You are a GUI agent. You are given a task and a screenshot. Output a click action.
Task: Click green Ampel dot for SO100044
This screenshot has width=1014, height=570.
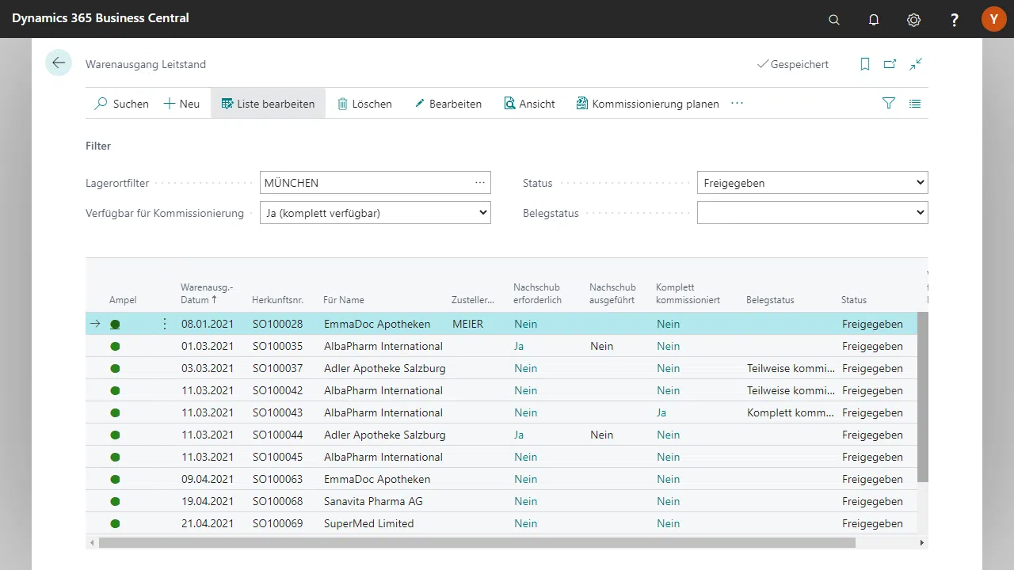click(115, 435)
